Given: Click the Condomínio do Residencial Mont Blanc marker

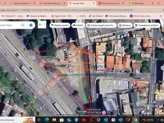Looking at the screenshot, I should 34,57.
